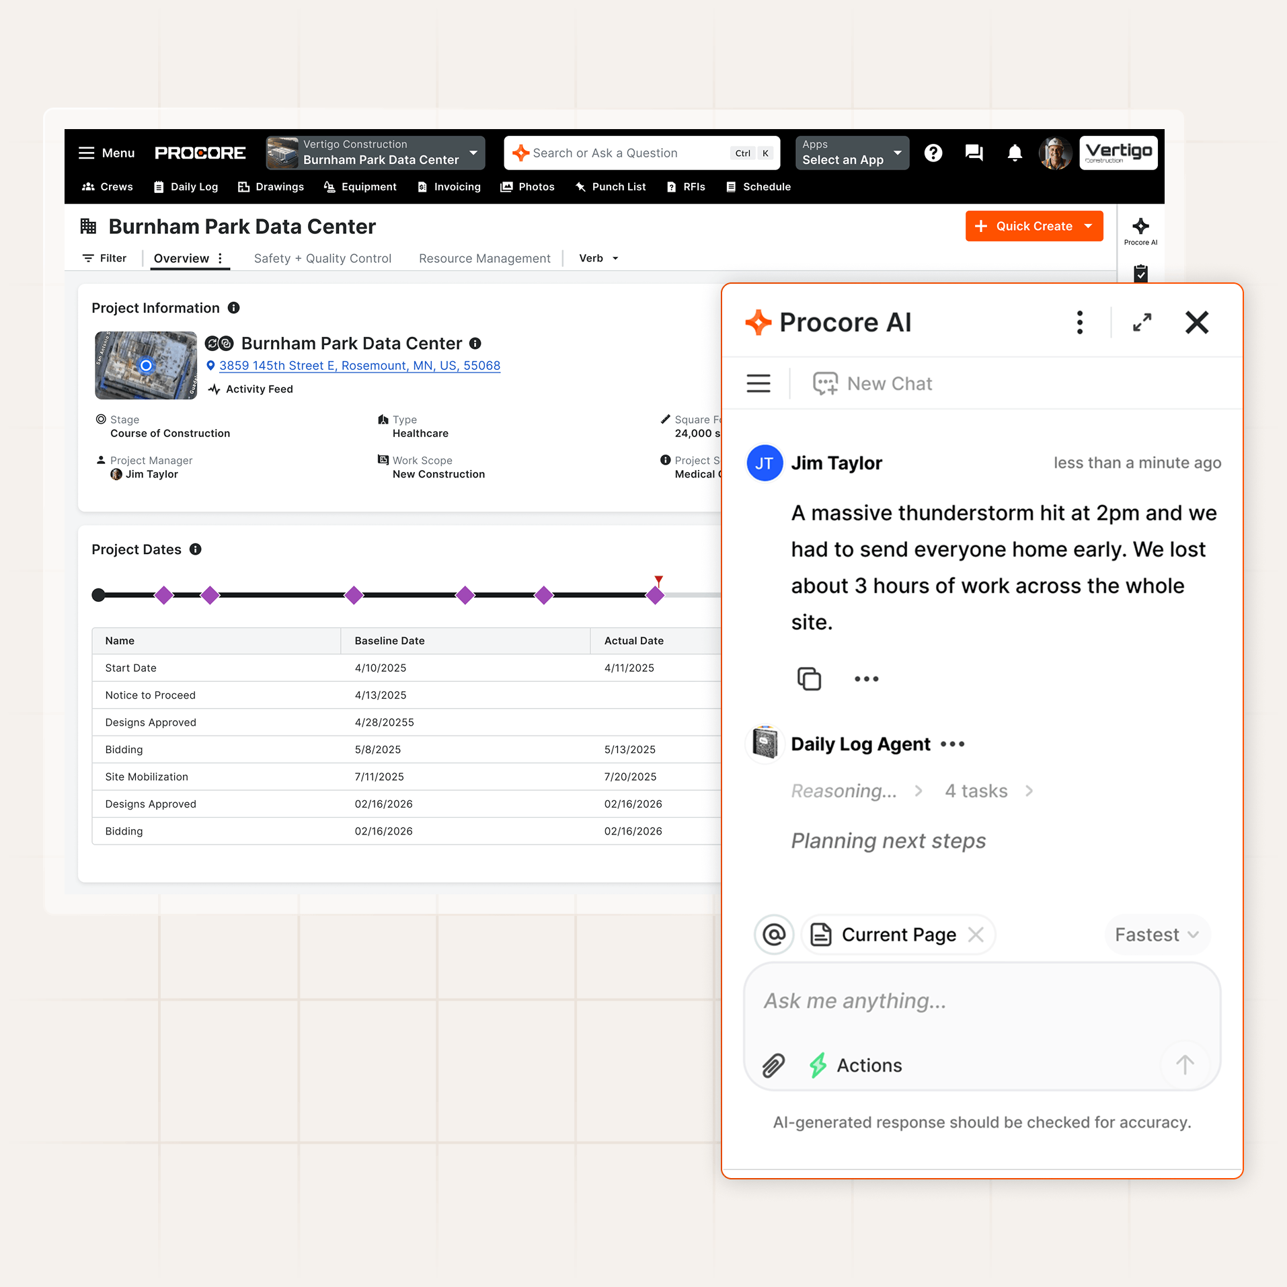Open the Drawings tool
Screen dimensions: 1287x1287
point(271,187)
